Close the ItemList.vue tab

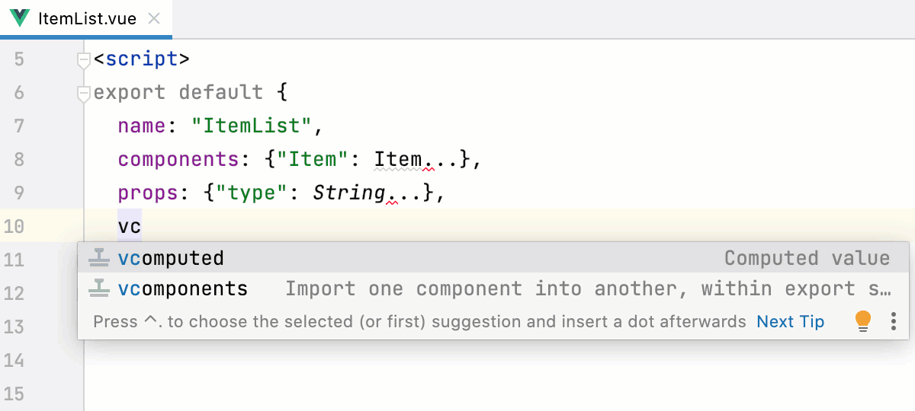[x=154, y=18]
